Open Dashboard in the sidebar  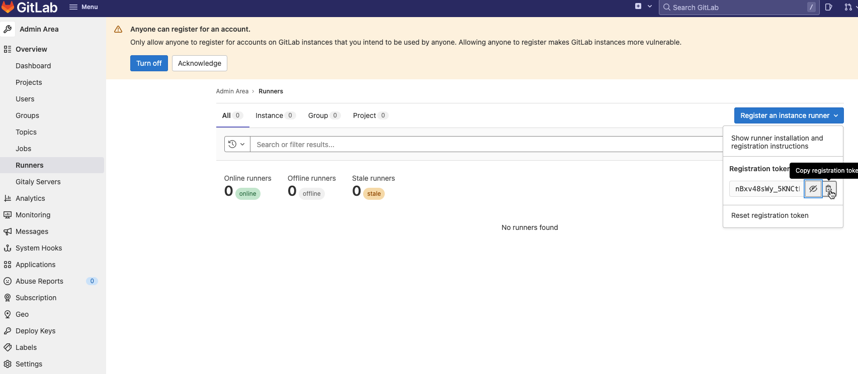tap(33, 66)
